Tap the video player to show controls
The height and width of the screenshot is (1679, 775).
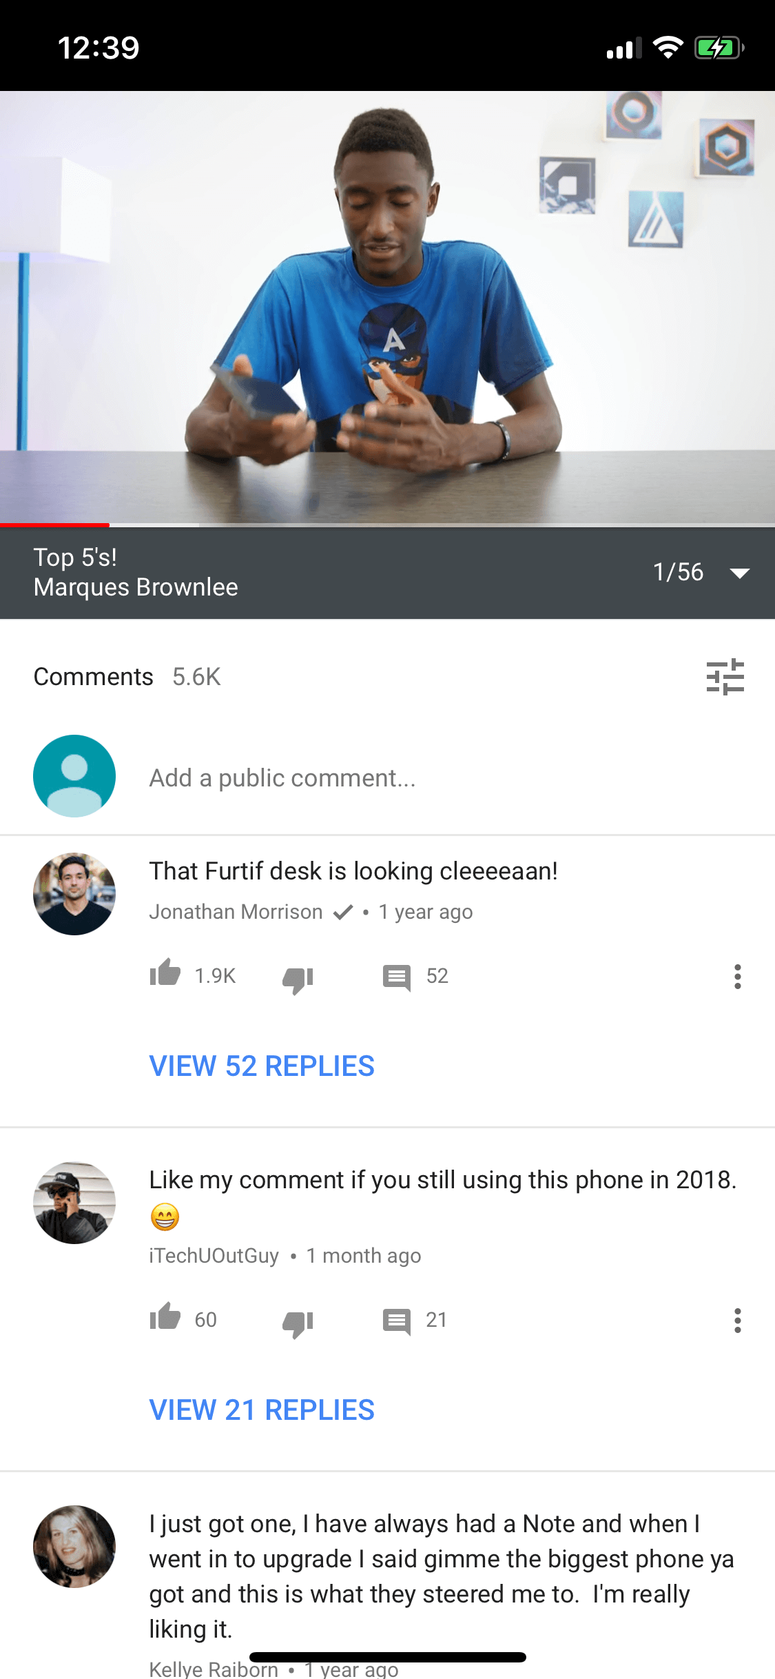pos(387,307)
